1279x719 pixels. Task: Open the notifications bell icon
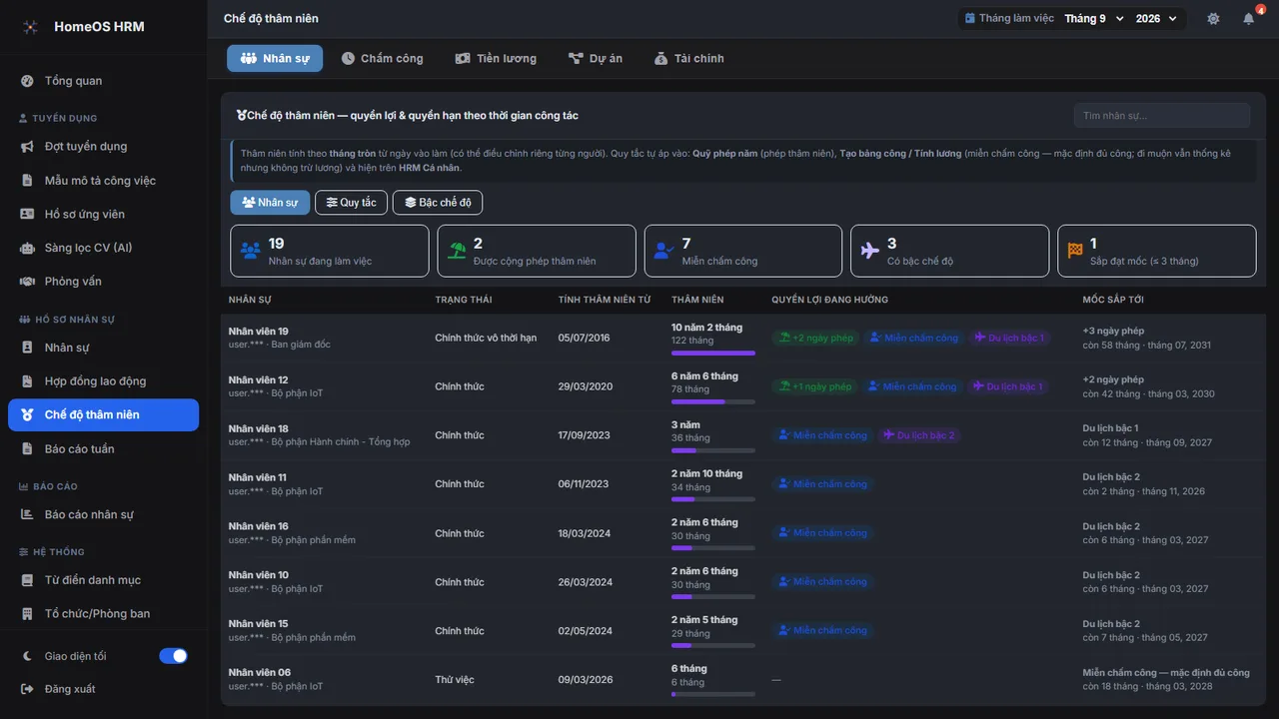[x=1248, y=19]
